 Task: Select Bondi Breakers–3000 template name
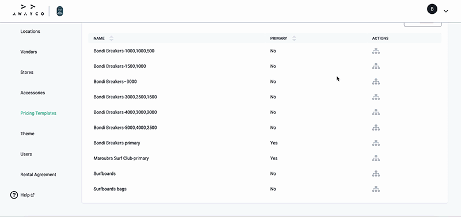coord(115,82)
